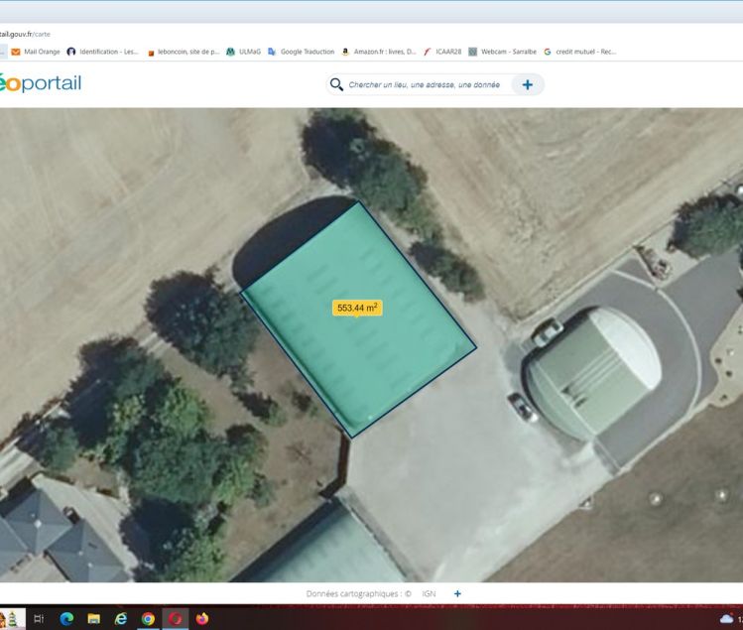743x630 pixels.
Task: Open the Mail Orange bookmark
Action: point(36,52)
